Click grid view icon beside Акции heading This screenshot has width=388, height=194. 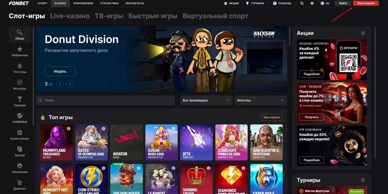tap(363, 33)
